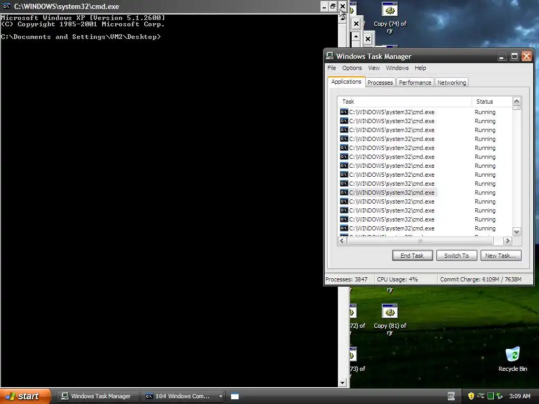Sort by the Status column header
Screen dimensions: 539x404
[x=492, y=102]
